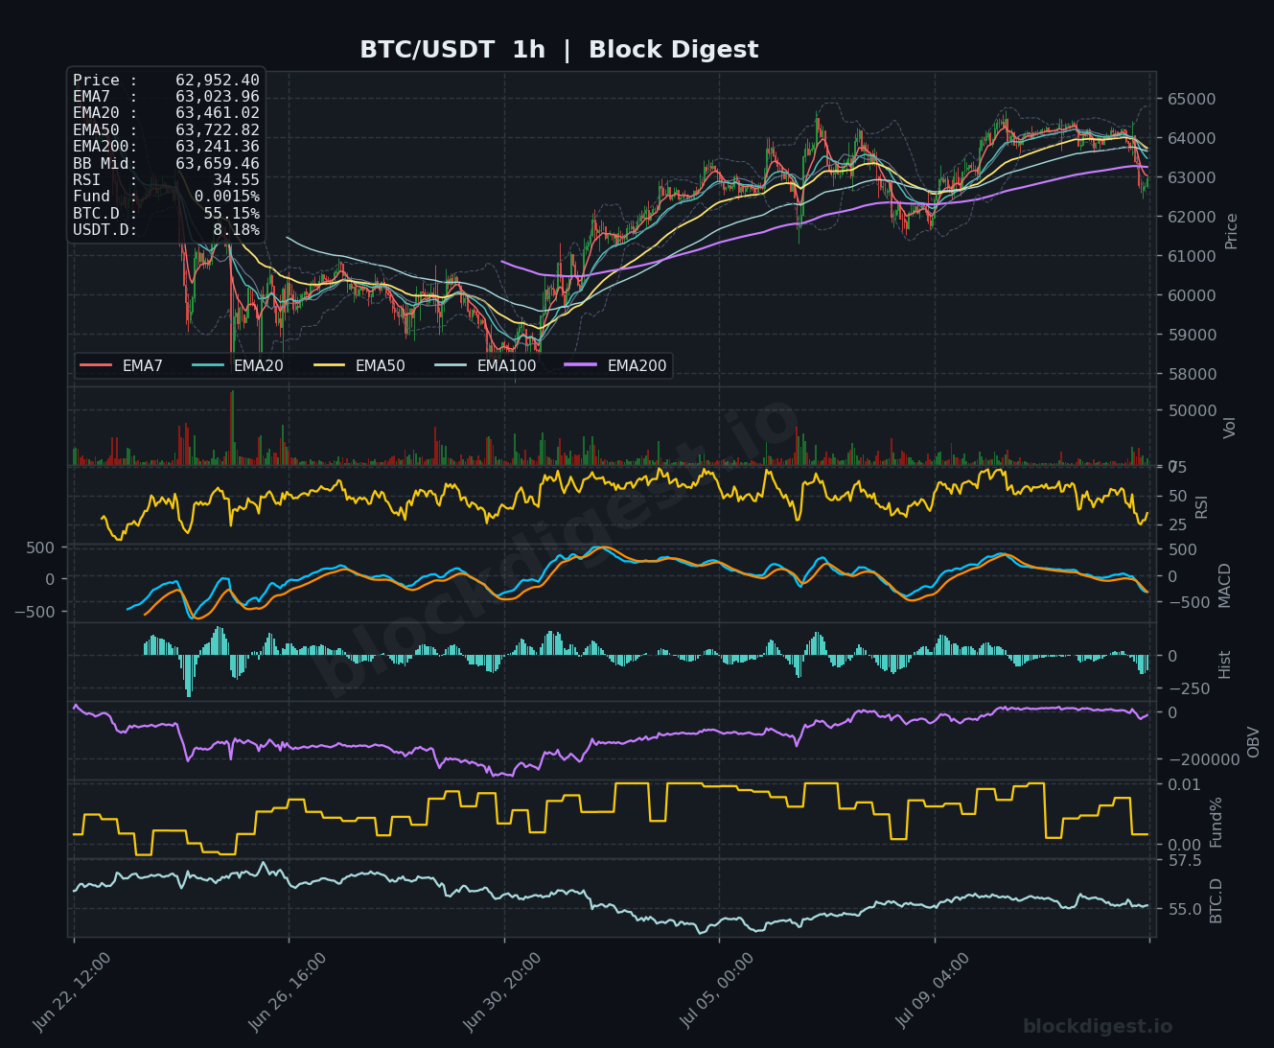Click the Jun 26, 16:00 time label
The height and width of the screenshot is (1048, 1274).
tap(288, 991)
